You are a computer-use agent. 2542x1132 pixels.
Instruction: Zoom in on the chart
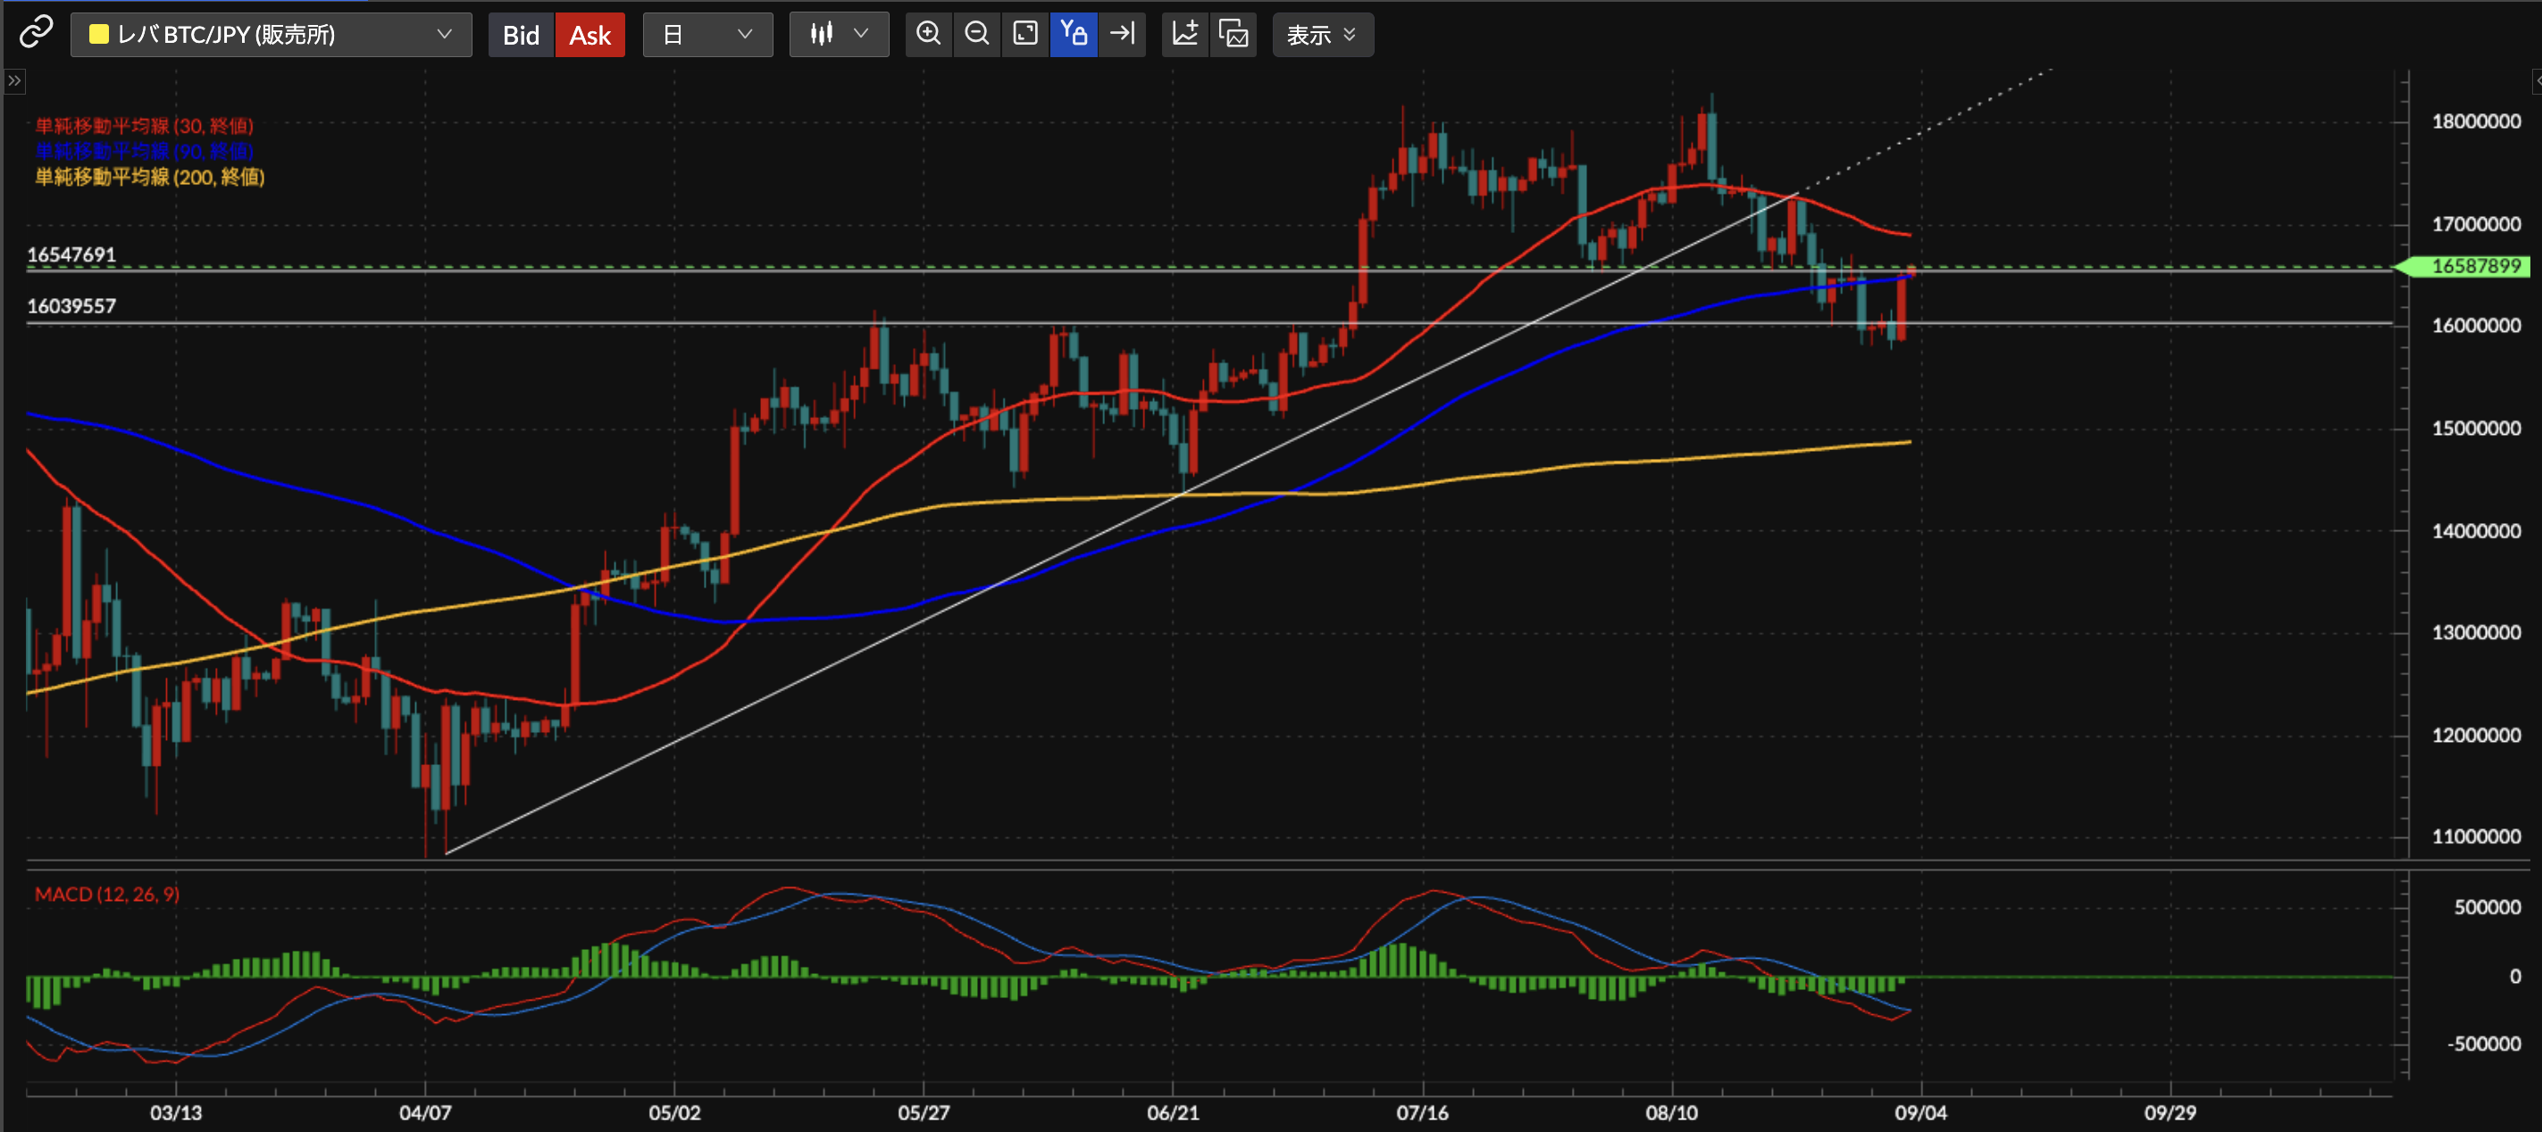pyautogui.click(x=928, y=35)
